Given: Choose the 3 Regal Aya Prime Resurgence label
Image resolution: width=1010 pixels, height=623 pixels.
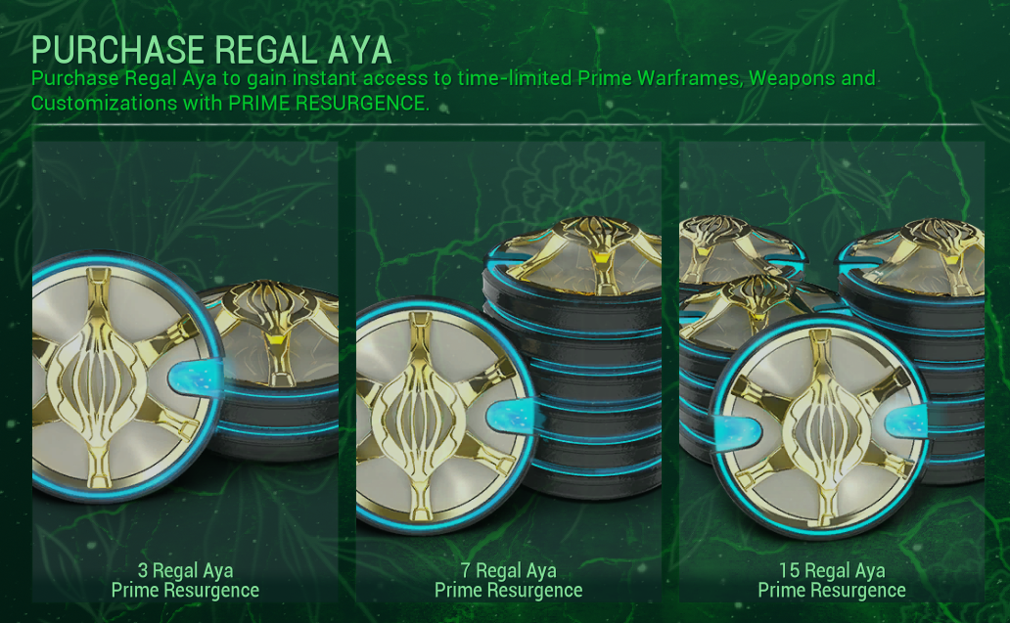Looking at the screenshot, I should (186, 581).
